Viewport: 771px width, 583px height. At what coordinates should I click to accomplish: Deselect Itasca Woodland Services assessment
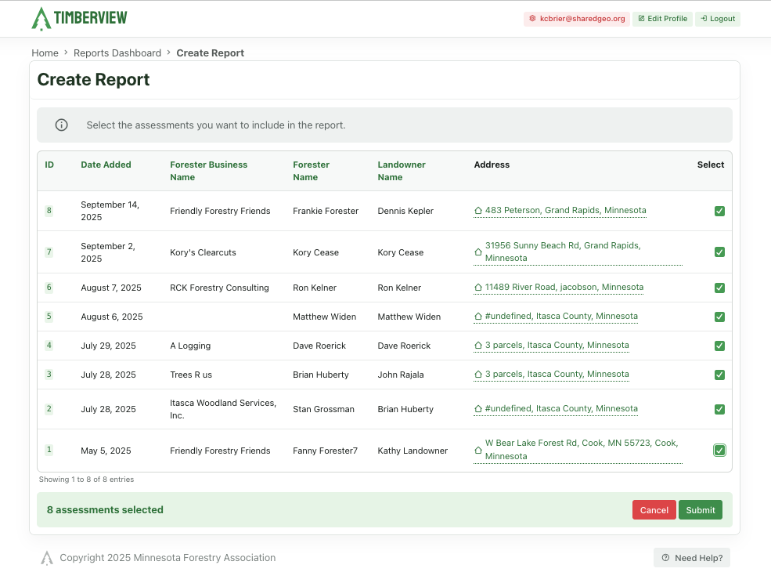719,409
